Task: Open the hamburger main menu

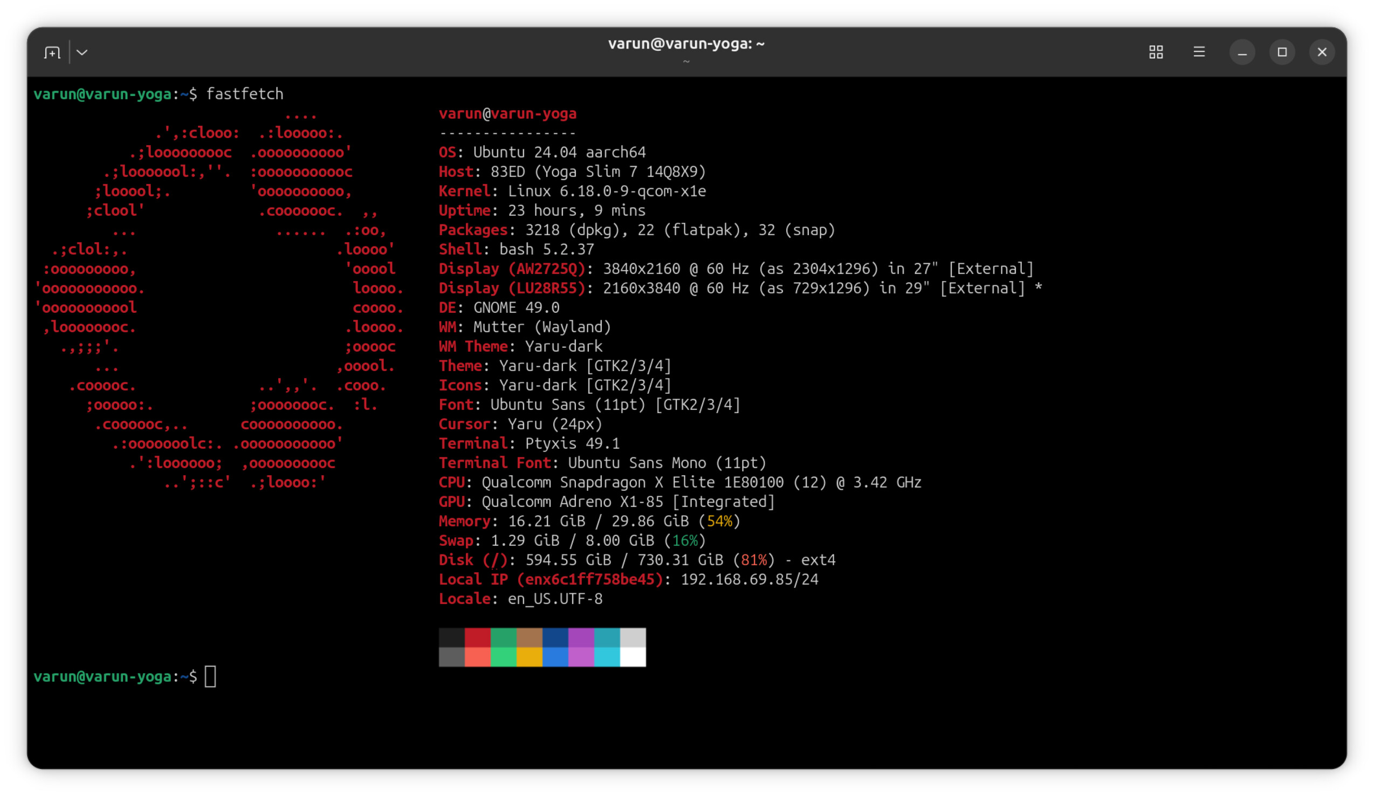Action: tap(1198, 52)
